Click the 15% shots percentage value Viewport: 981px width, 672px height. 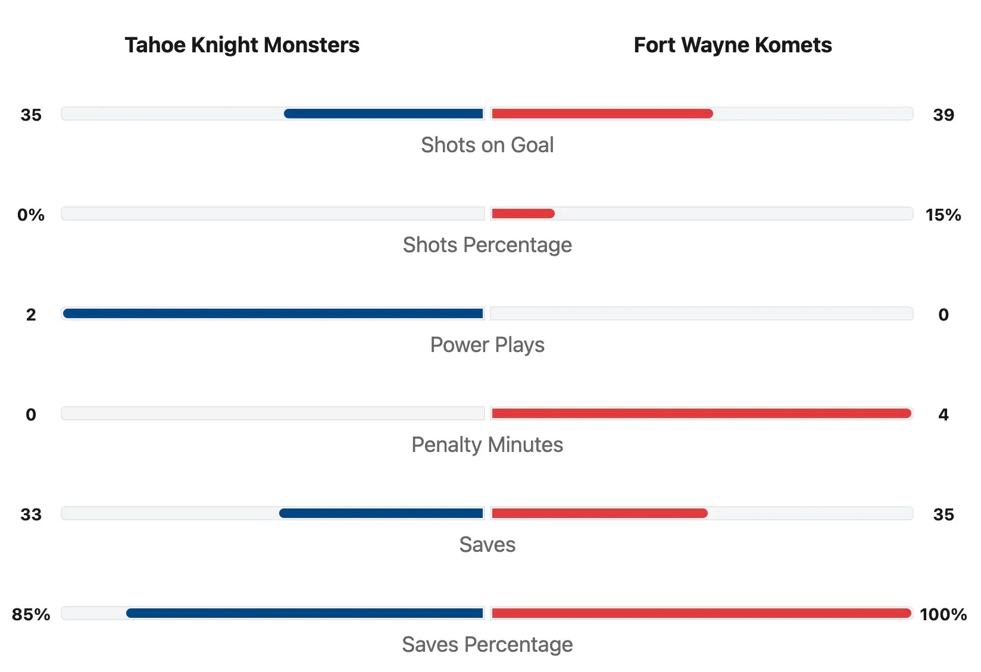pyautogui.click(x=943, y=215)
